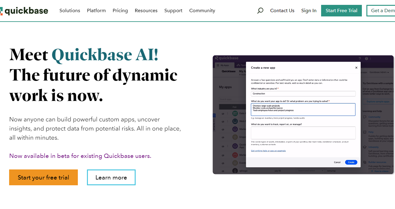Open the Platform menu
This screenshot has width=395, height=209.
click(x=96, y=11)
